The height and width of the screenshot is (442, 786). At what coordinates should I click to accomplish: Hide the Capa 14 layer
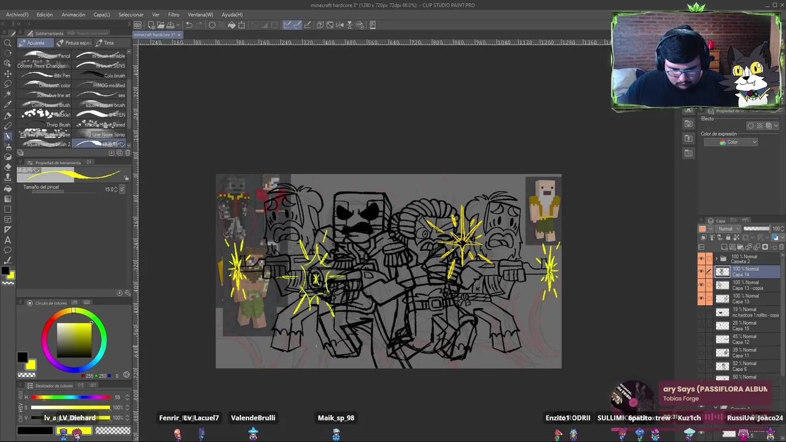(x=701, y=272)
